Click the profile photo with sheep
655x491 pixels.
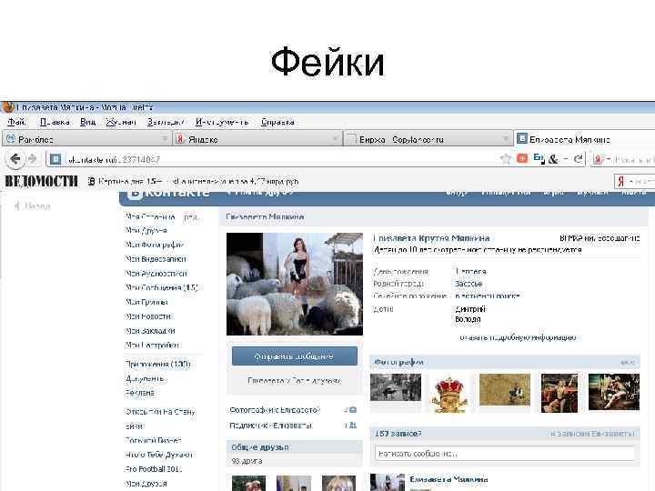pos(295,284)
